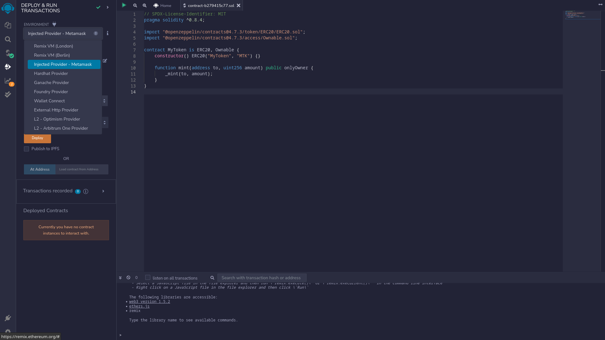Image resolution: width=605 pixels, height=340 pixels.
Task: Enable Publish to IPFS checkbox
Action: pos(26,149)
